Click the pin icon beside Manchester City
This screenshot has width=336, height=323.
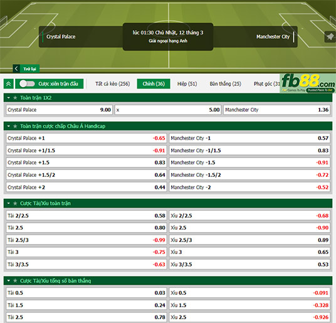330,37
